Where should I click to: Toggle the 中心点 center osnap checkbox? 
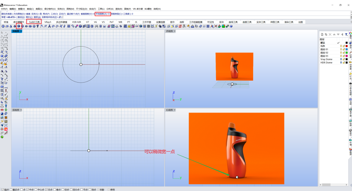click(x=36, y=190)
